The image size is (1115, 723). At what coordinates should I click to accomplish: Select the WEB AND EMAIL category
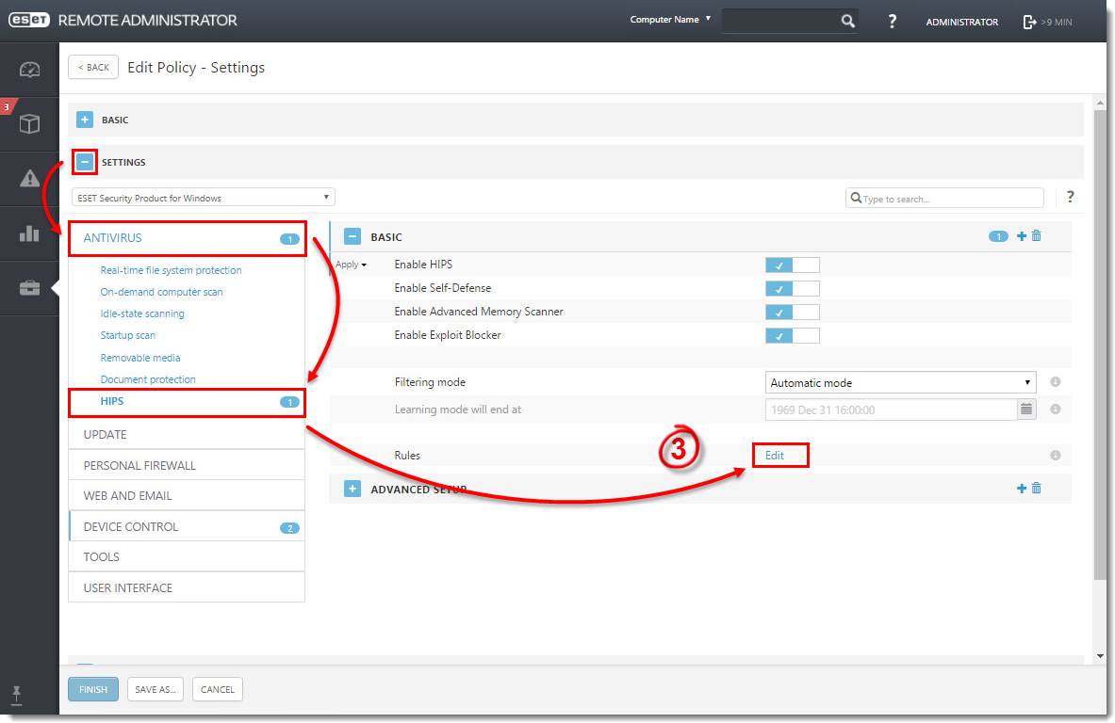tap(187, 495)
